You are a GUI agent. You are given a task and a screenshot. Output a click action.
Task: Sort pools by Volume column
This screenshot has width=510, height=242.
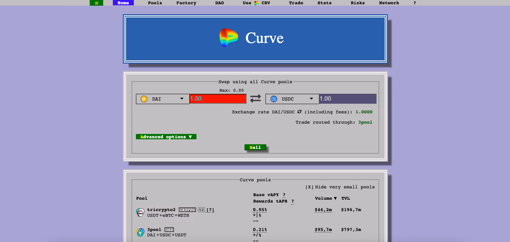coord(326,198)
